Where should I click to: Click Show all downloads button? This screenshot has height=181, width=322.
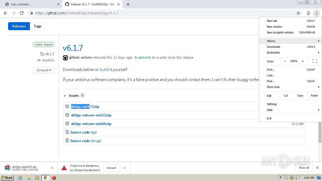point(304,168)
